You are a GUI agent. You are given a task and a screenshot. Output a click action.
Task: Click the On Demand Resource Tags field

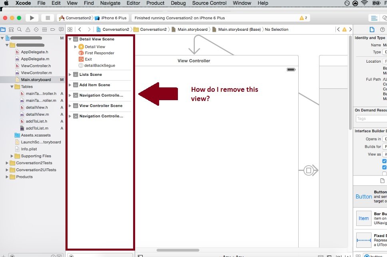(x=371, y=119)
